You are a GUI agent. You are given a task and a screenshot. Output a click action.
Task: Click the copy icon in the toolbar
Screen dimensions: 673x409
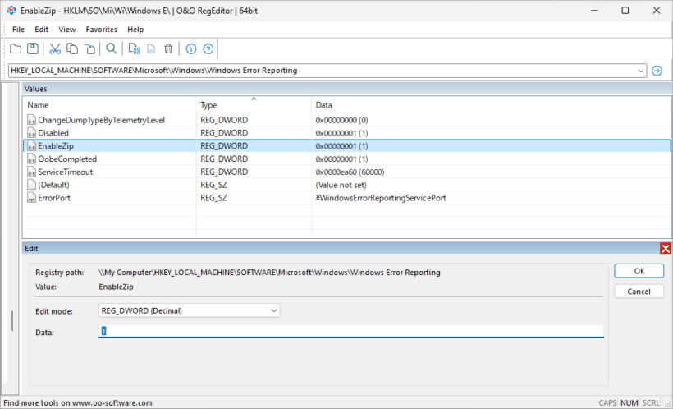click(x=72, y=48)
